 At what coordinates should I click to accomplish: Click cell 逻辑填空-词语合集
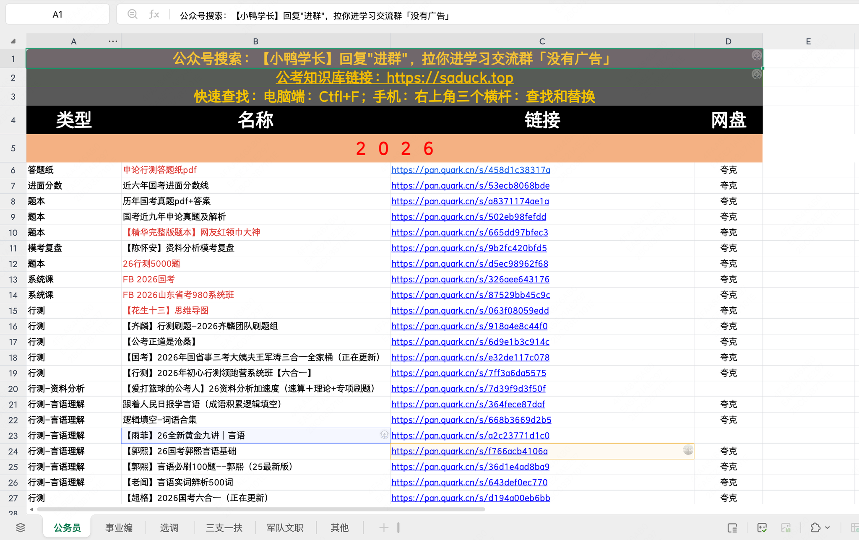coord(255,420)
